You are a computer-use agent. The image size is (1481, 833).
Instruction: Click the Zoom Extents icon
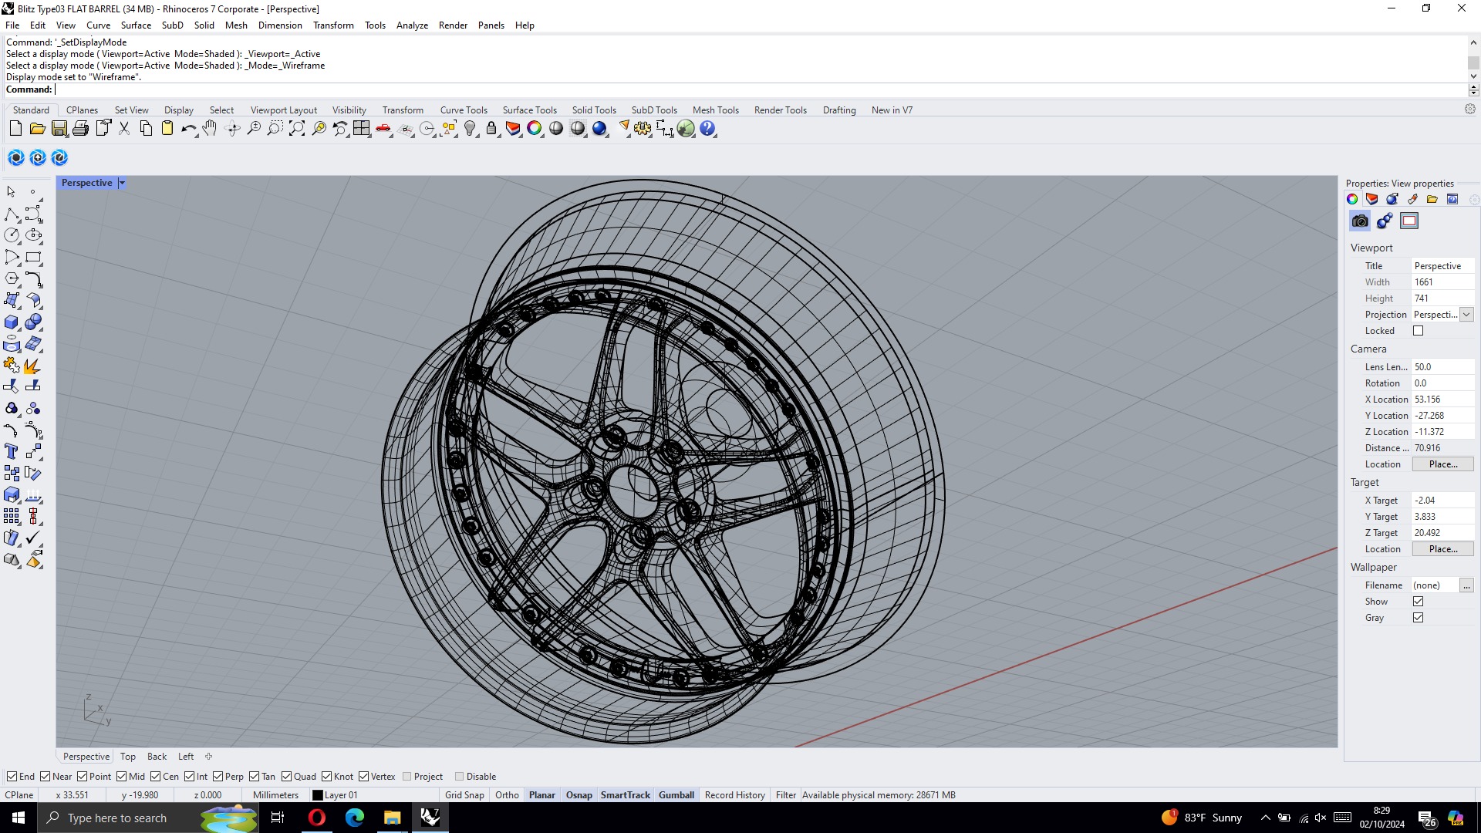297,129
